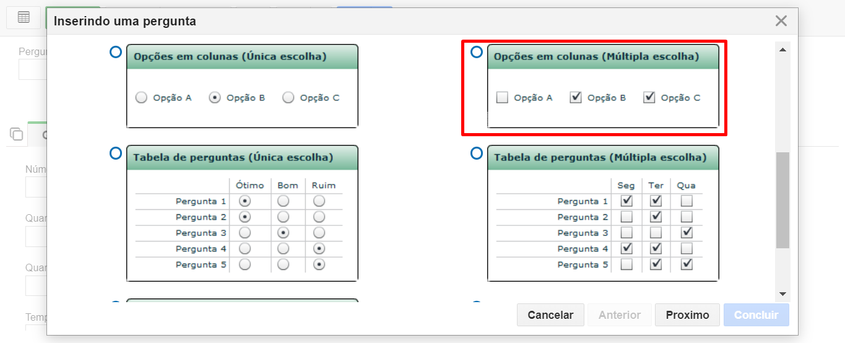Click the Proximo button
Image resolution: width=845 pixels, height=343 pixels.
point(687,315)
